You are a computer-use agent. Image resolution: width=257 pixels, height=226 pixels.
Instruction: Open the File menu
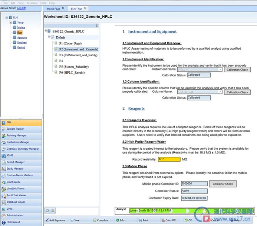pos(6,3)
